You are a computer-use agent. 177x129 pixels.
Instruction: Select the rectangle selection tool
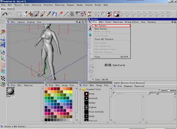click(19, 14)
